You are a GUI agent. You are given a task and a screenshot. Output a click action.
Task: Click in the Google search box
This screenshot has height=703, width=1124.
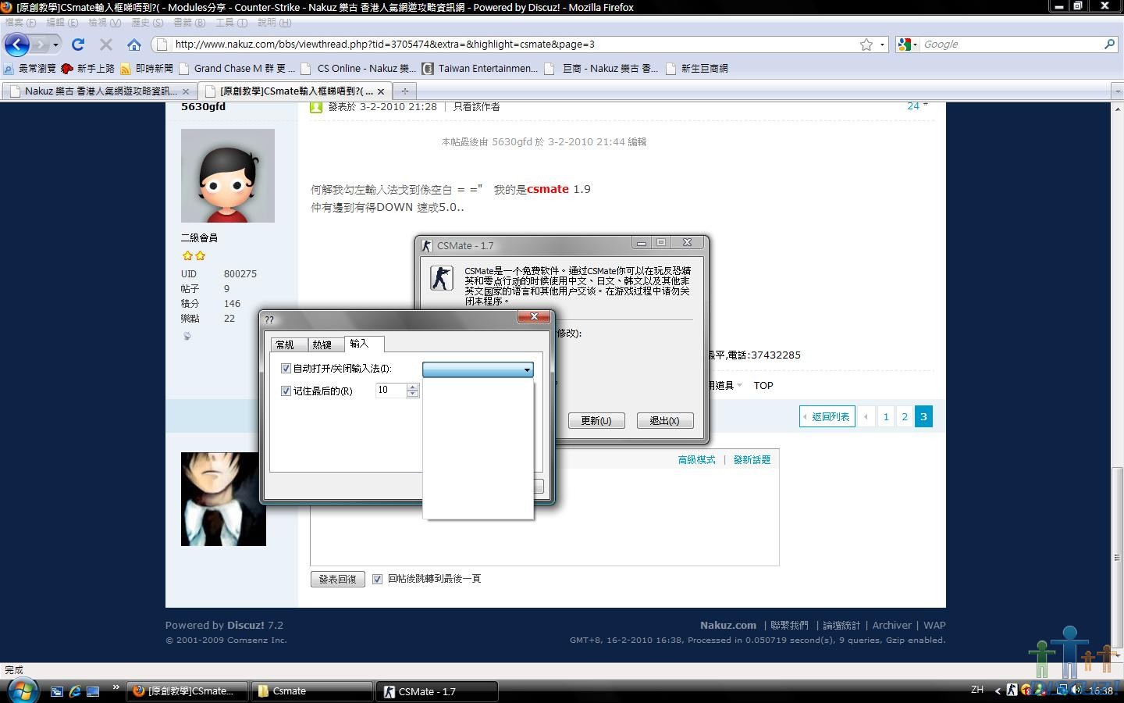click(1011, 45)
